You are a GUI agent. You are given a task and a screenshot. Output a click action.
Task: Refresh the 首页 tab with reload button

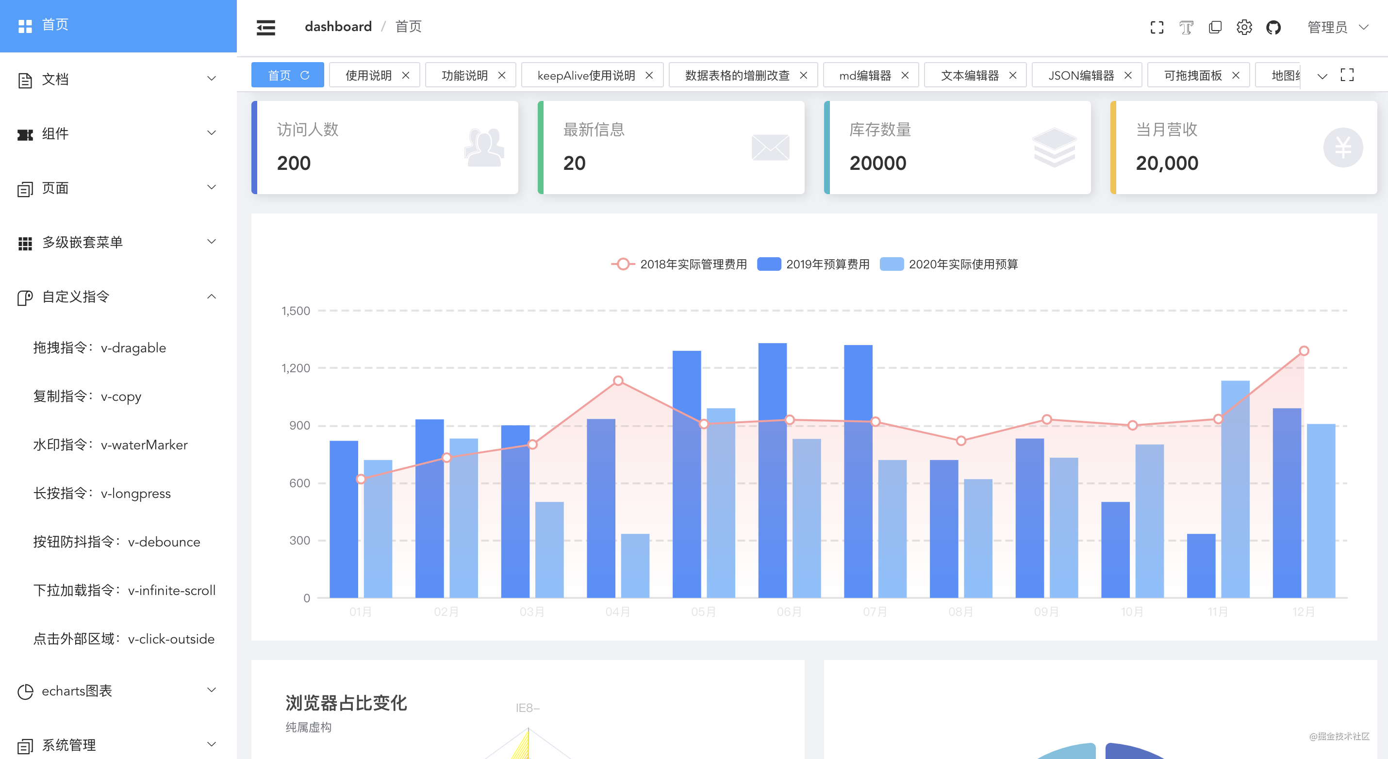click(306, 75)
